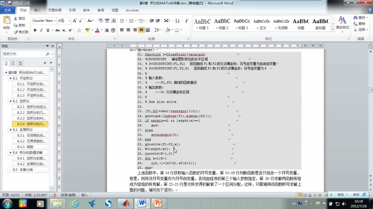Click the Copy (复制) button
Image resolution: width=373 pixels, height=209 pixels.
click(x=20, y=25)
